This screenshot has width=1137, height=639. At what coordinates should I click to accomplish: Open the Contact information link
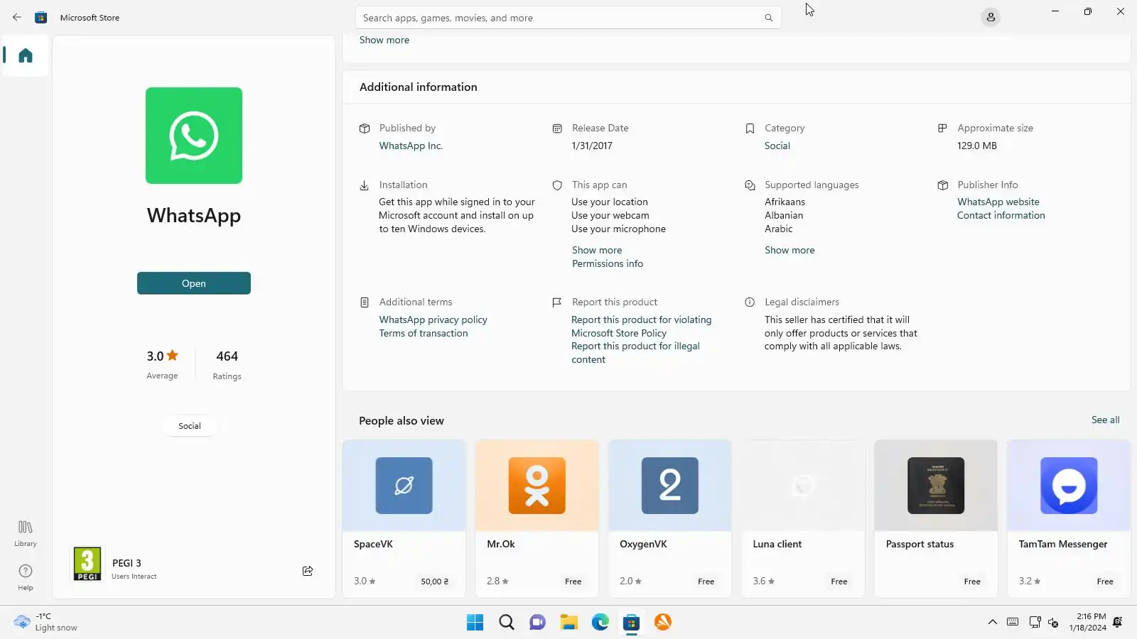(x=1001, y=215)
